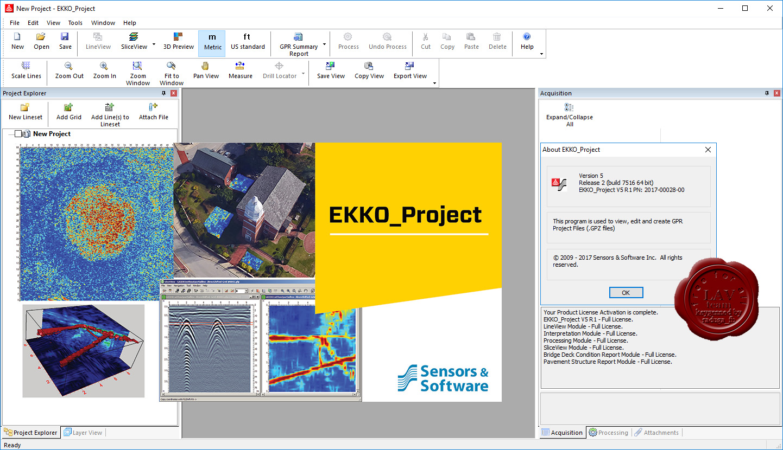Image resolution: width=783 pixels, height=450 pixels.
Task: Click the Cut scissors icon
Action: coord(426,41)
